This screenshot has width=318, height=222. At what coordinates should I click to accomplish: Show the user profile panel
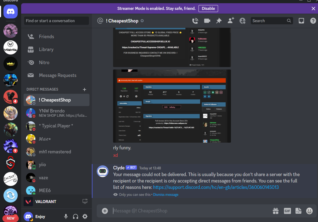[x=242, y=21]
